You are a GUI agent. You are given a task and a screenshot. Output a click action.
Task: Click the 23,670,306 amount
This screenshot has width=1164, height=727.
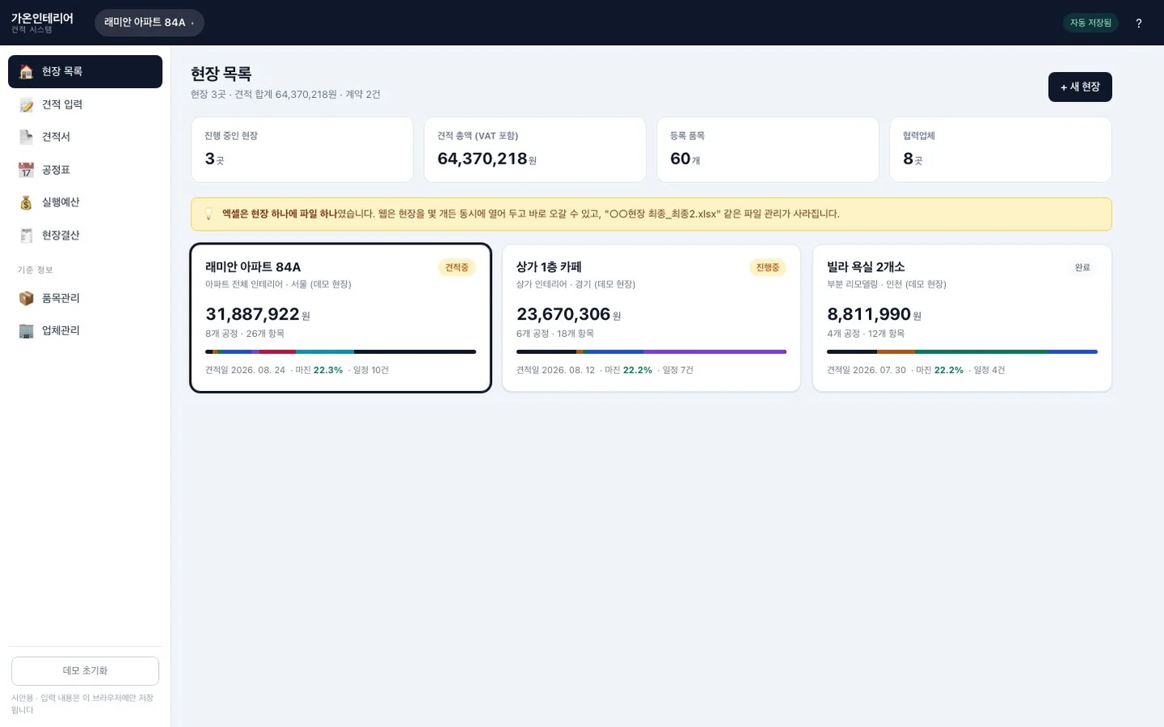click(563, 314)
